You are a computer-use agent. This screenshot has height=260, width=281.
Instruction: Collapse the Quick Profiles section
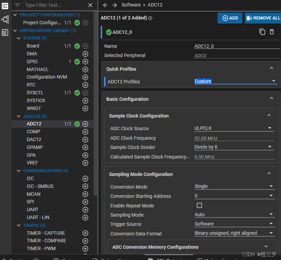pyautogui.click(x=271, y=68)
